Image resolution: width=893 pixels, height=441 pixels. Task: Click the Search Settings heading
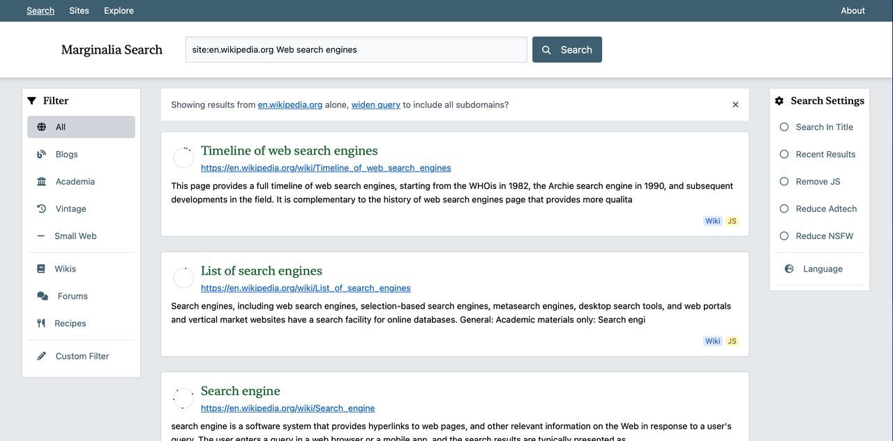click(827, 100)
